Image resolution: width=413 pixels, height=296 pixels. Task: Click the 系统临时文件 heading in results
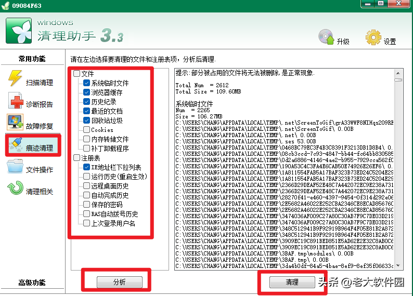(x=194, y=104)
